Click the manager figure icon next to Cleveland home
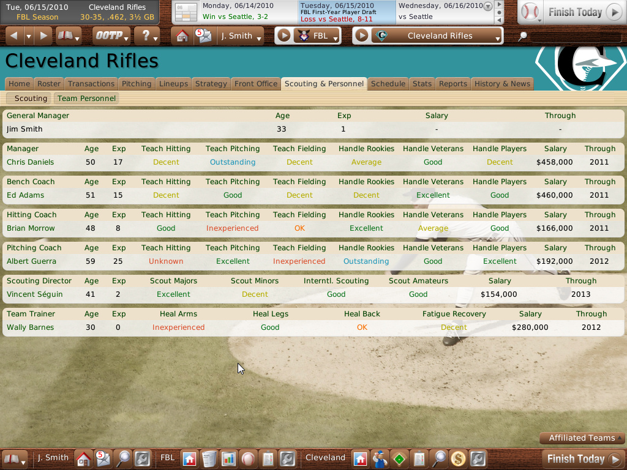The image size is (627, 470). pos(380,458)
